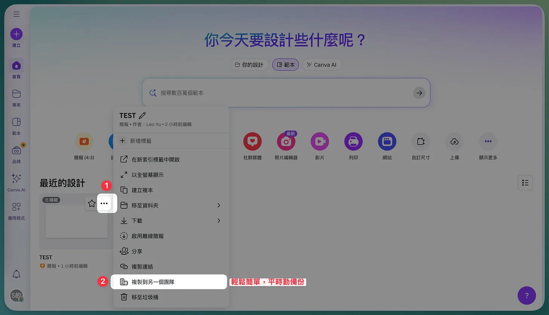Choose 自訂尺寸 custom size

421,147
